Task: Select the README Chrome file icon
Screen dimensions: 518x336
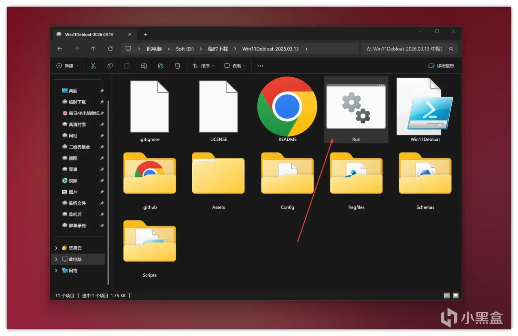Action: 287,107
